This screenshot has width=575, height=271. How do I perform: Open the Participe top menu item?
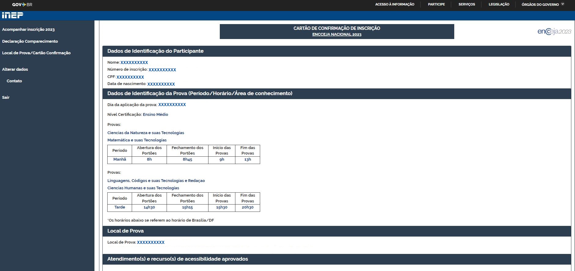coord(436,4)
